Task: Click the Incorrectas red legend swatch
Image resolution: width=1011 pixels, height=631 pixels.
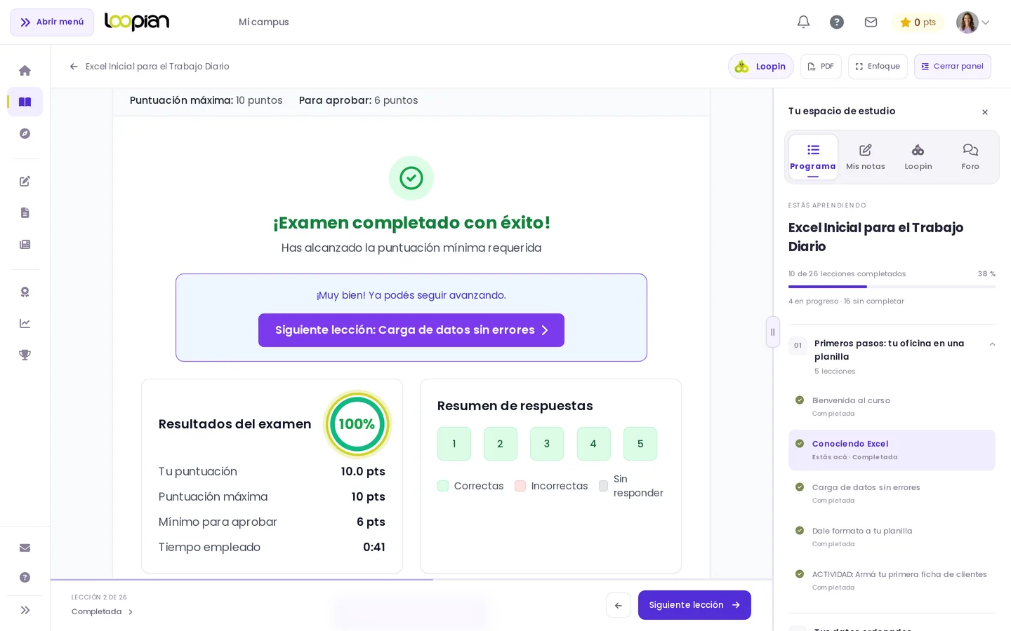Action: click(520, 486)
